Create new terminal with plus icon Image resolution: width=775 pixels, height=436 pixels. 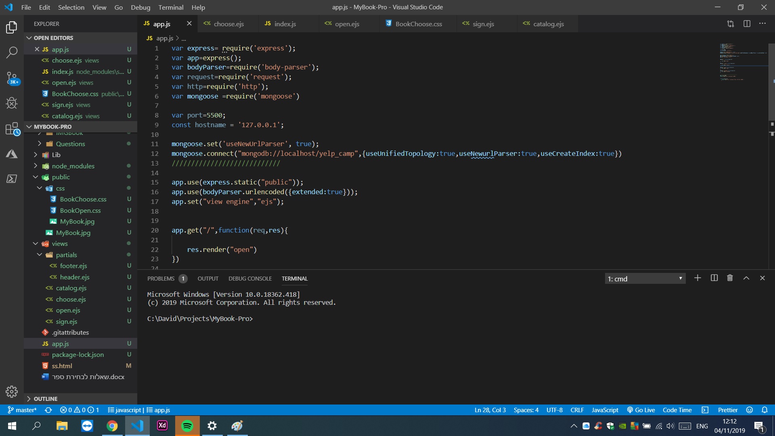click(x=697, y=278)
